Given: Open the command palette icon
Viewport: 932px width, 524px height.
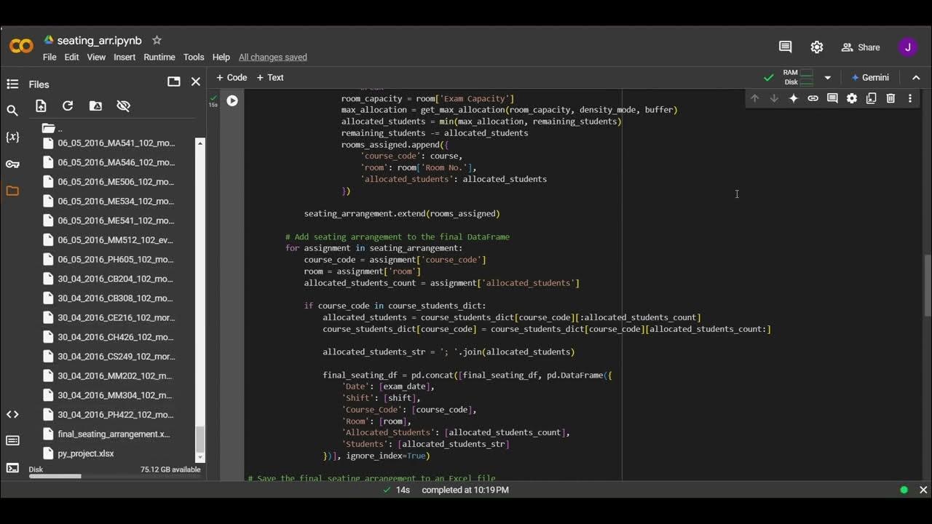Looking at the screenshot, I should (12, 441).
